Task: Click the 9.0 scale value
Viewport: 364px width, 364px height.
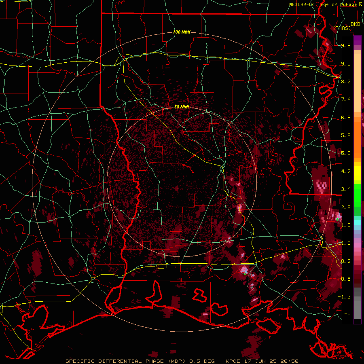Action: point(346,63)
